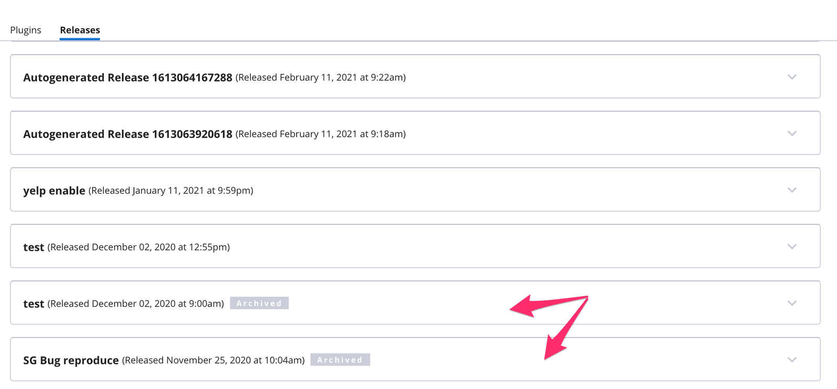Image resolution: width=837 pixels, height=389 pixels.
Task: Switch to the Releases tab
Action: [80, 30]
